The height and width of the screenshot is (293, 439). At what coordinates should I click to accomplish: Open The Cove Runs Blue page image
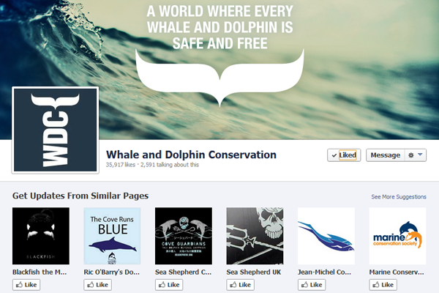[112, 236]
